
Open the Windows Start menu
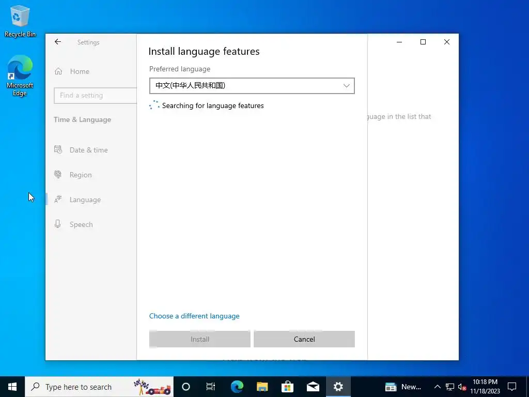pos(12,387)
